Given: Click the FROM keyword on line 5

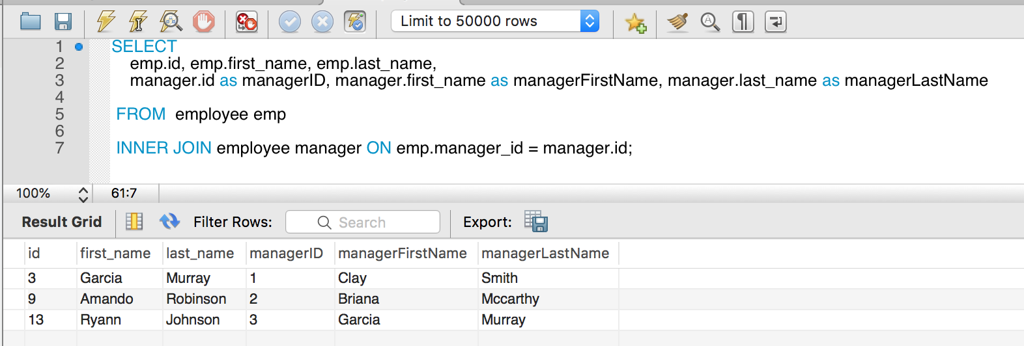Looking at the screenshot, I should pos(141,114).
